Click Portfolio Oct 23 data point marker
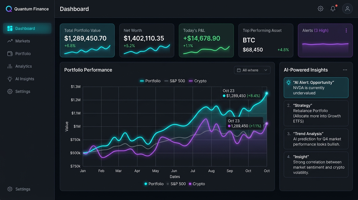 pos(267,93)
